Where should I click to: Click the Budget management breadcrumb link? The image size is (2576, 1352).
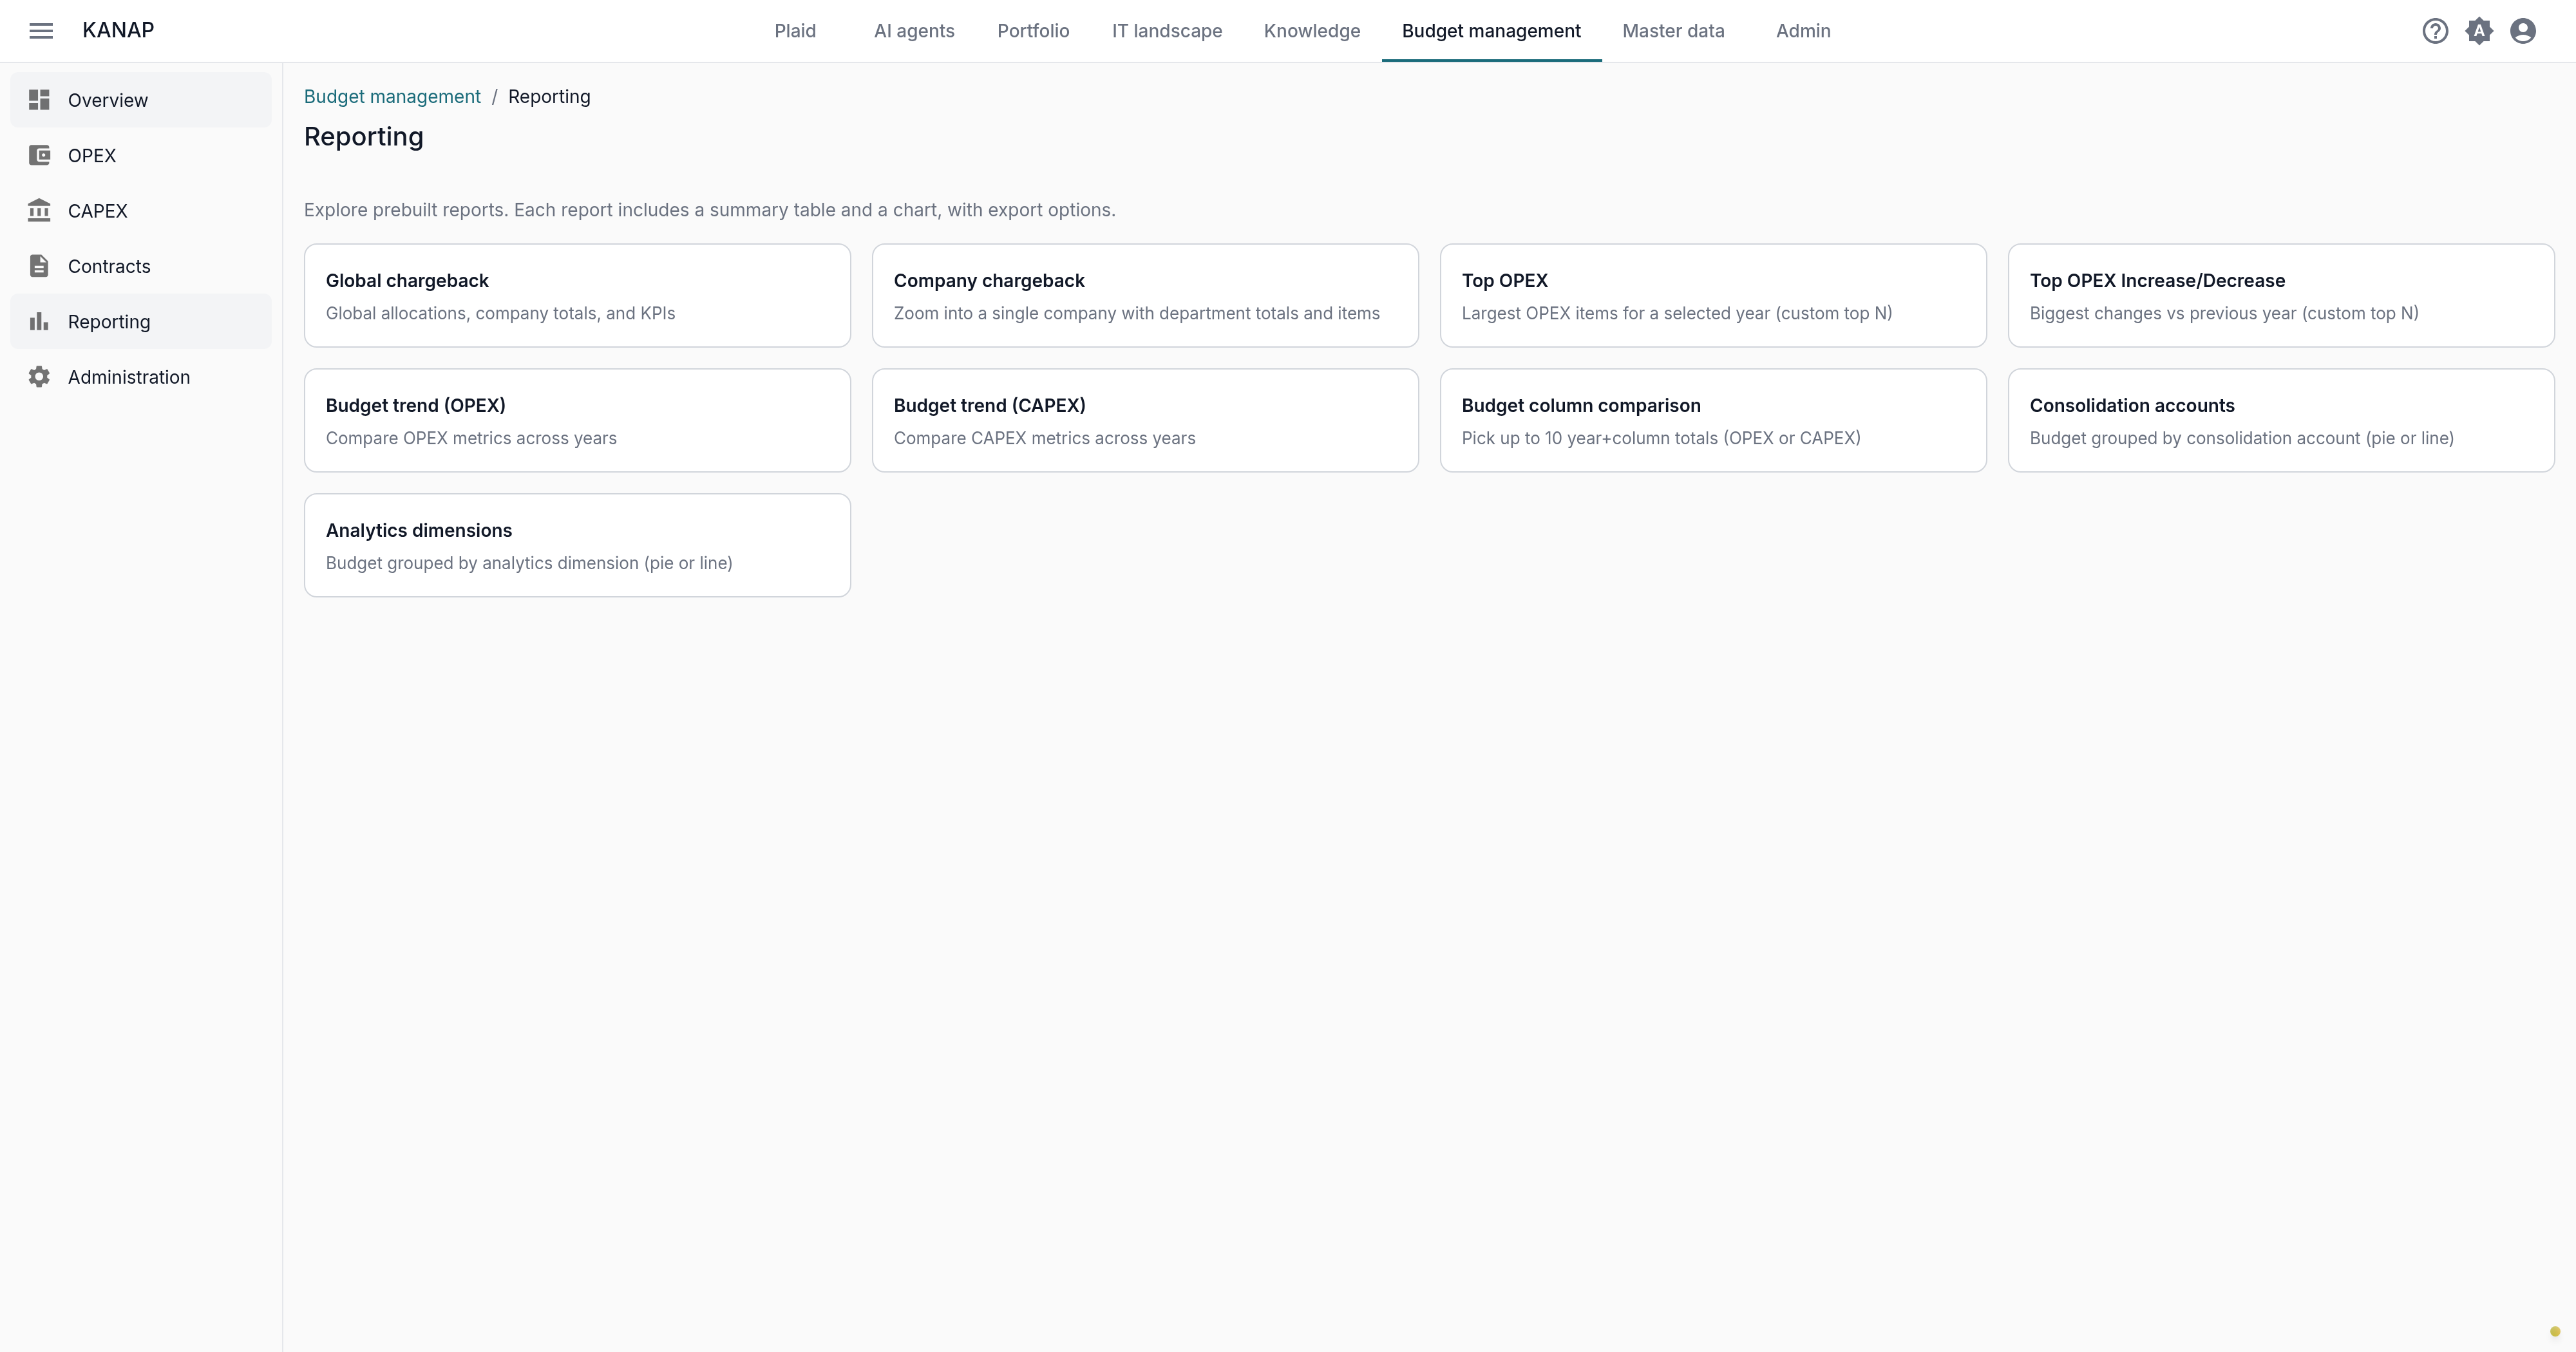point(392,97)
